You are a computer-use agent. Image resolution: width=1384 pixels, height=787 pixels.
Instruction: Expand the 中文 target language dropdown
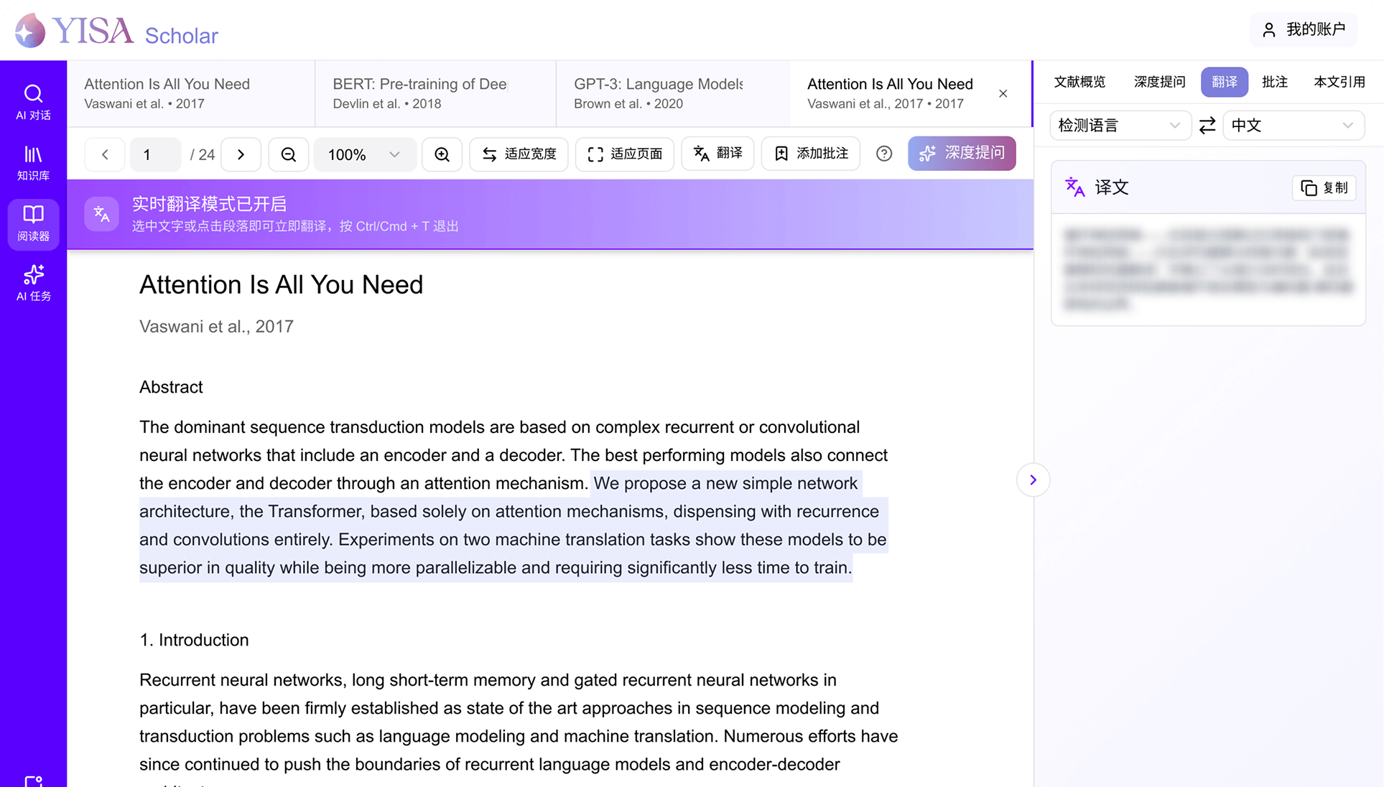coord(1292,126)
